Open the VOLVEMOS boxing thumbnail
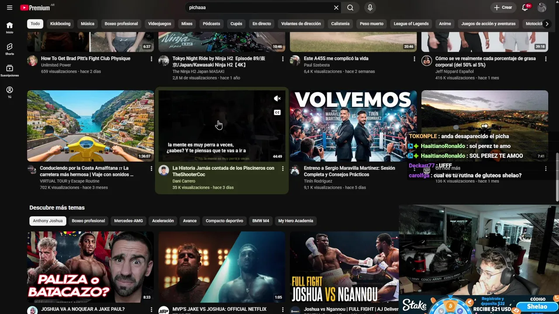Viewport: 559px width, 314px height. click(353, 126)
